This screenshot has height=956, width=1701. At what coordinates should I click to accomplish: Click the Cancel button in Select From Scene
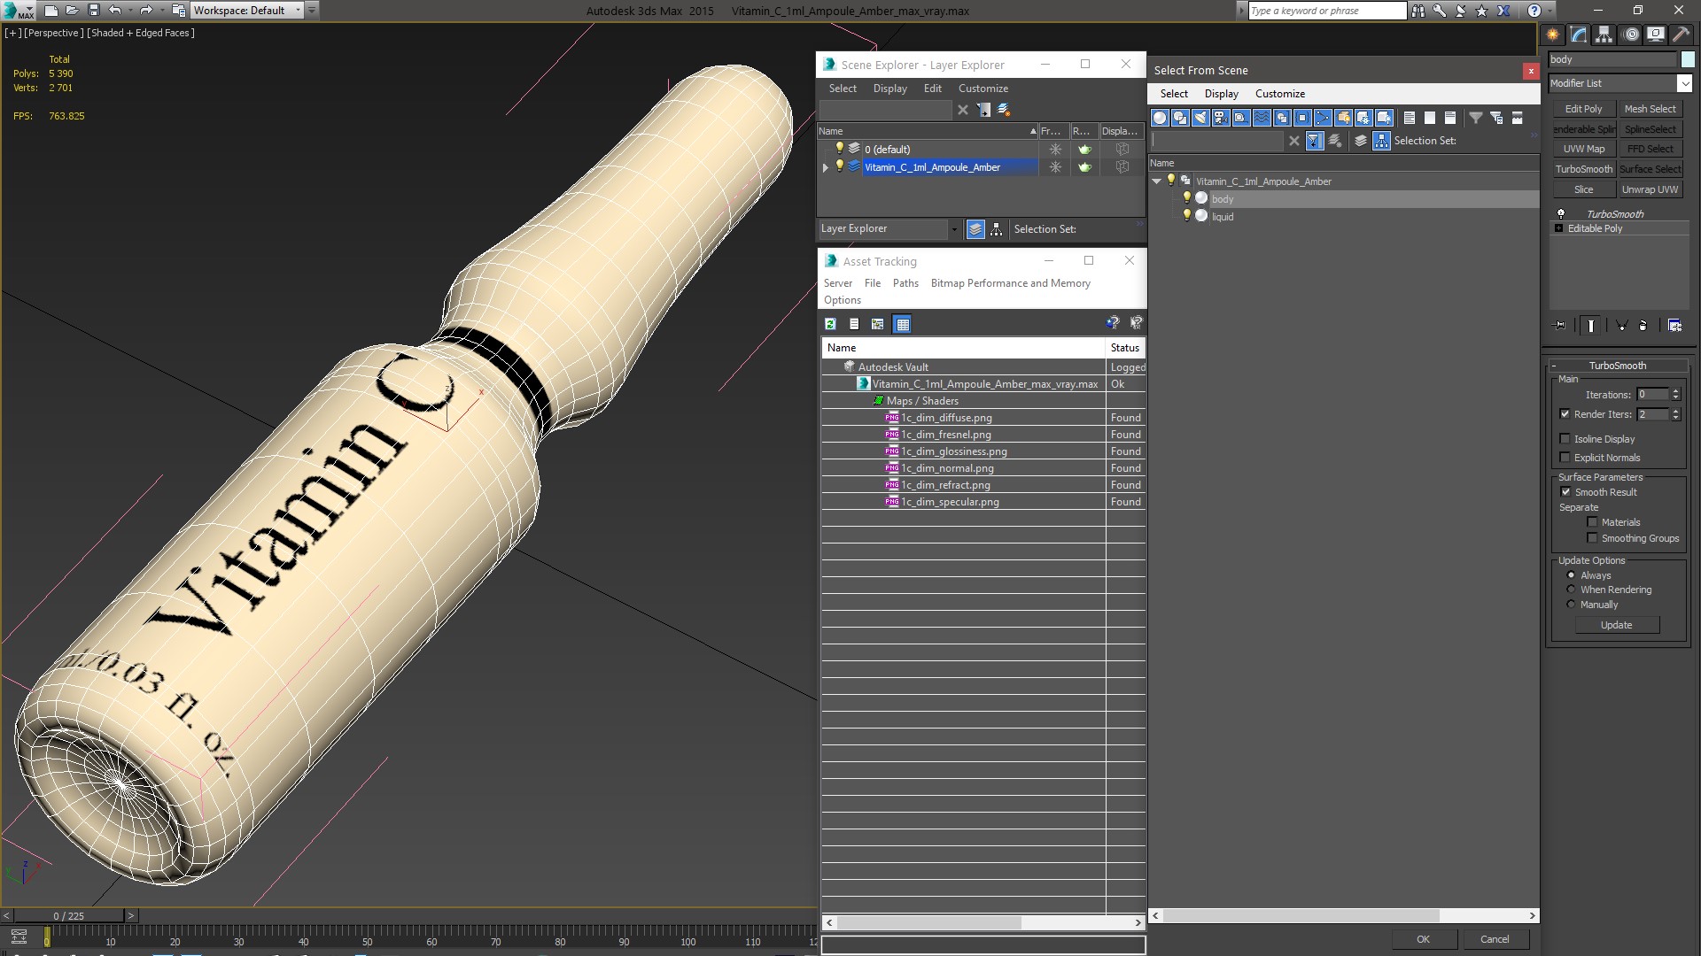click(x=1495, y=939)
